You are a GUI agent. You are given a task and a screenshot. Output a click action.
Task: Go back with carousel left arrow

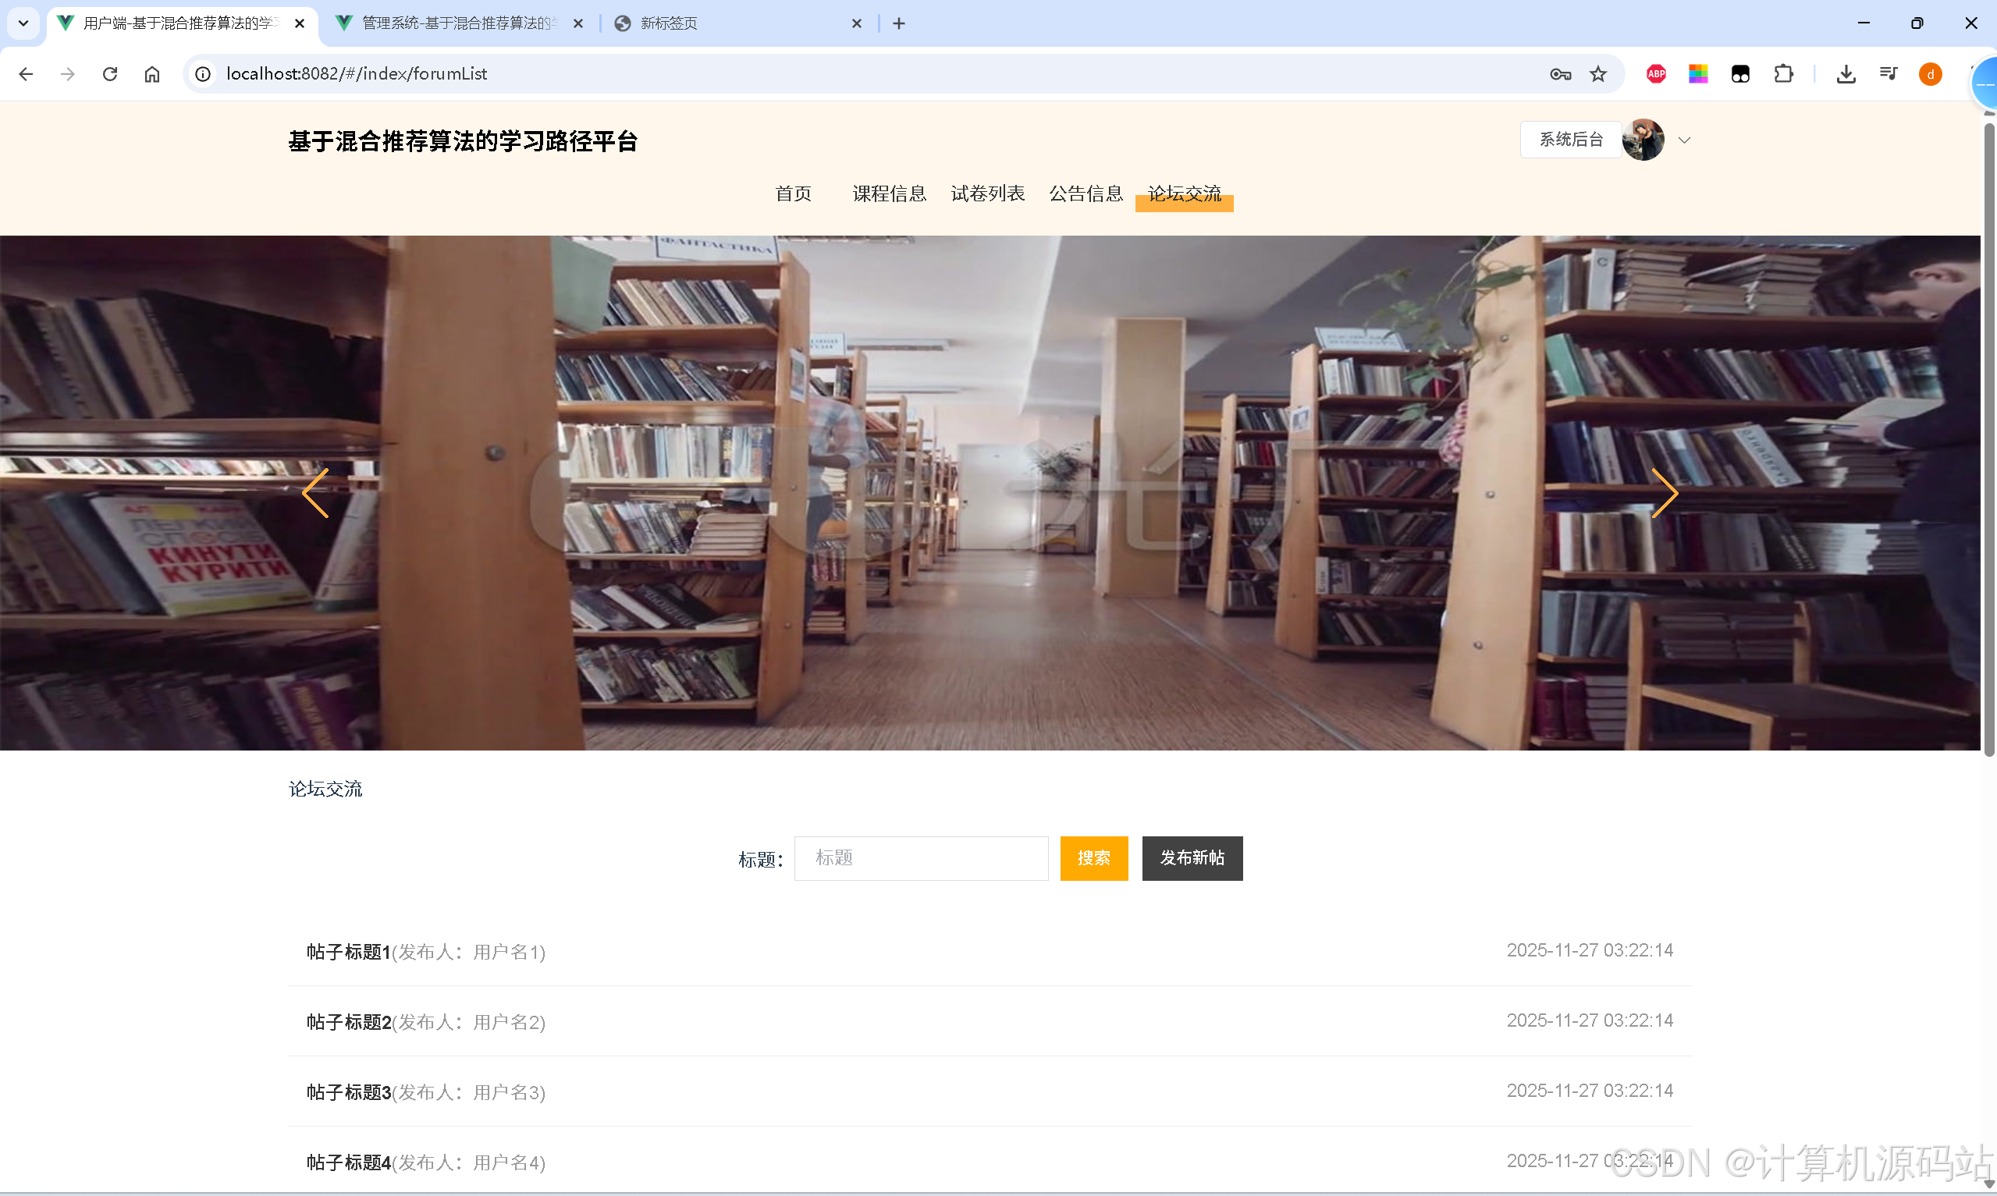(x=315, y=492)
